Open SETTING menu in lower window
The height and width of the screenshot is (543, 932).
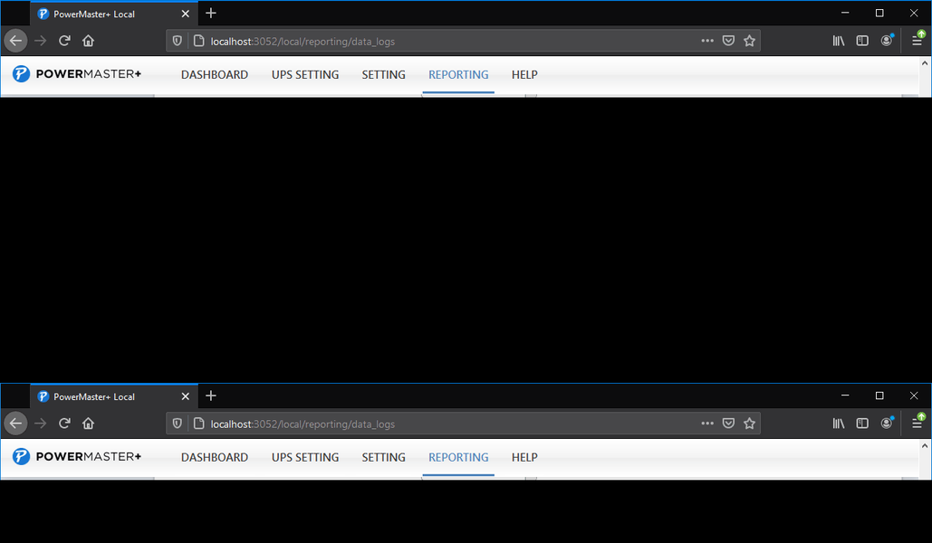click(383, 457)
